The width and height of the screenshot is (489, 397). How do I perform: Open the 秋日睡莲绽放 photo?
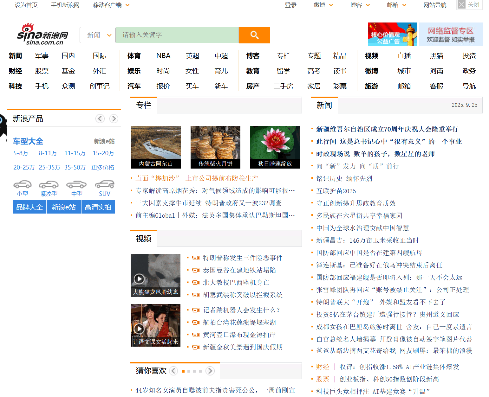click(x=275, y=147)
